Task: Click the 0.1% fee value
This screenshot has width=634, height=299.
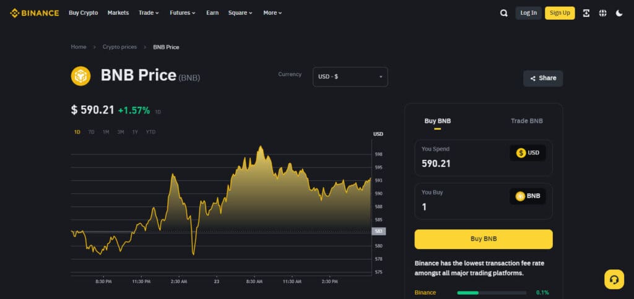Action: click(542, 293)
